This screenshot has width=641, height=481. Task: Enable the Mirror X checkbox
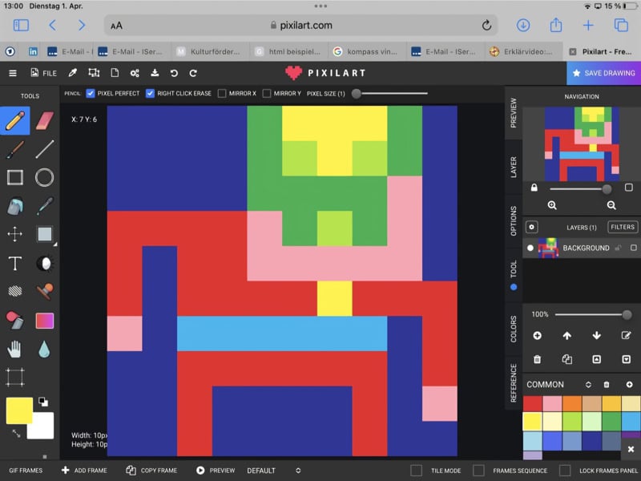[222, 94]
